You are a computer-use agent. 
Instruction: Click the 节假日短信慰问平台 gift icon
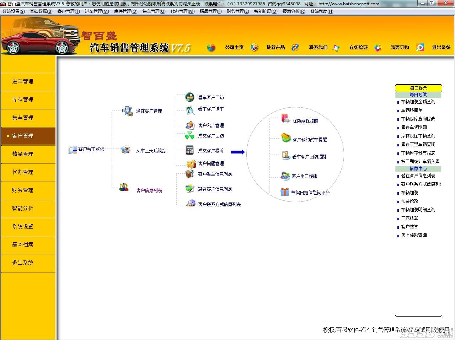click(x=285, y=192)
